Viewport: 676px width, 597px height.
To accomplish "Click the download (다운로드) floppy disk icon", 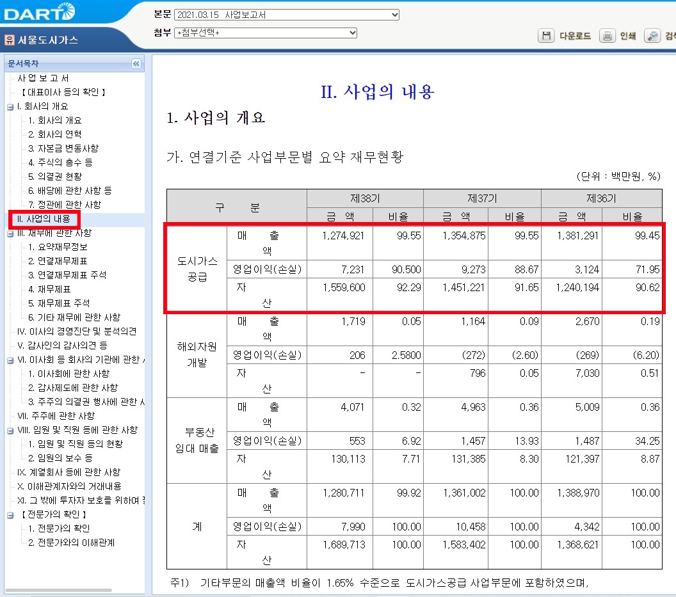I will click(546, 36).
